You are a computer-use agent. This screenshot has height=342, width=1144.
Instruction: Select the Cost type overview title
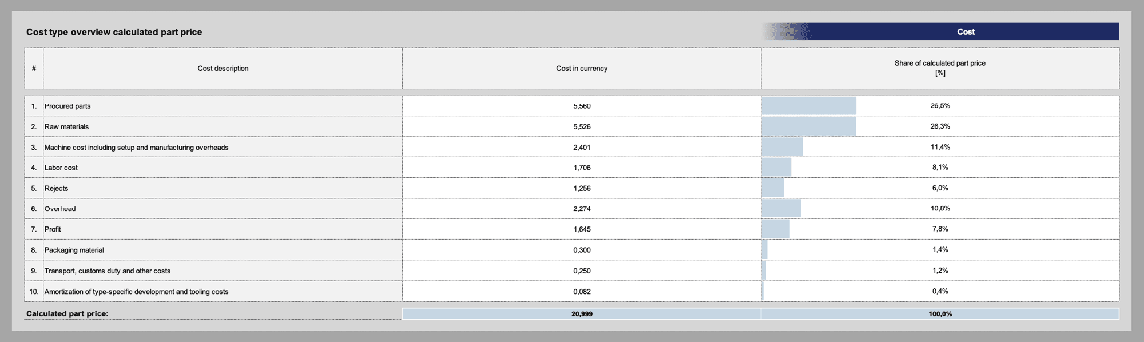tap(114, 32)
